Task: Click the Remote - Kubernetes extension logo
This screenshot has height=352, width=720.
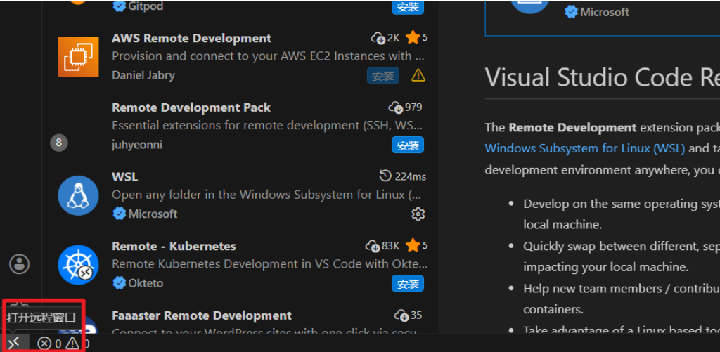Action: pyautogui.click(x=78, y=265)
